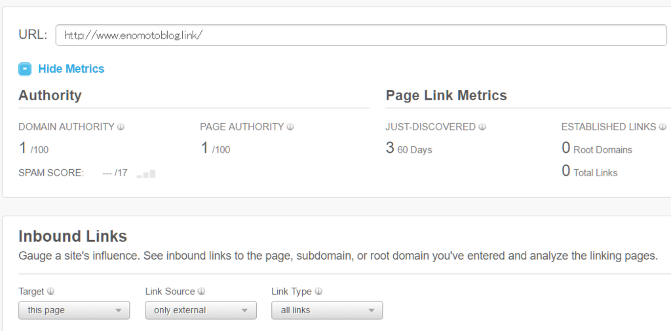Viewport: 671px width, 331px height.
Task: Click info icon beside Domain Authority
Action: (x=121, y=127)
